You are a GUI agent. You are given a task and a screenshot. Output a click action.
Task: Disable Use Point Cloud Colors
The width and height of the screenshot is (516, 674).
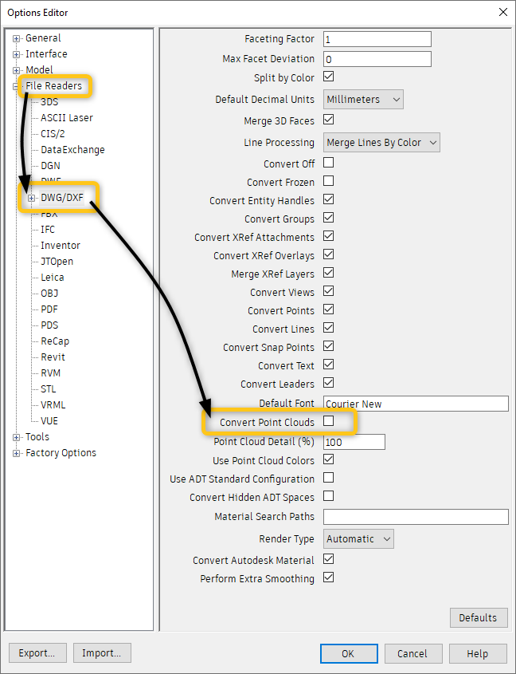tap(329, 459)
